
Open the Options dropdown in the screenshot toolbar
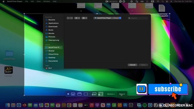[111, 94]
